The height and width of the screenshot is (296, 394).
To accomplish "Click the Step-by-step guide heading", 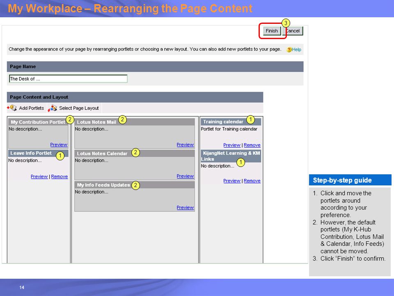I will coord(342,180).
